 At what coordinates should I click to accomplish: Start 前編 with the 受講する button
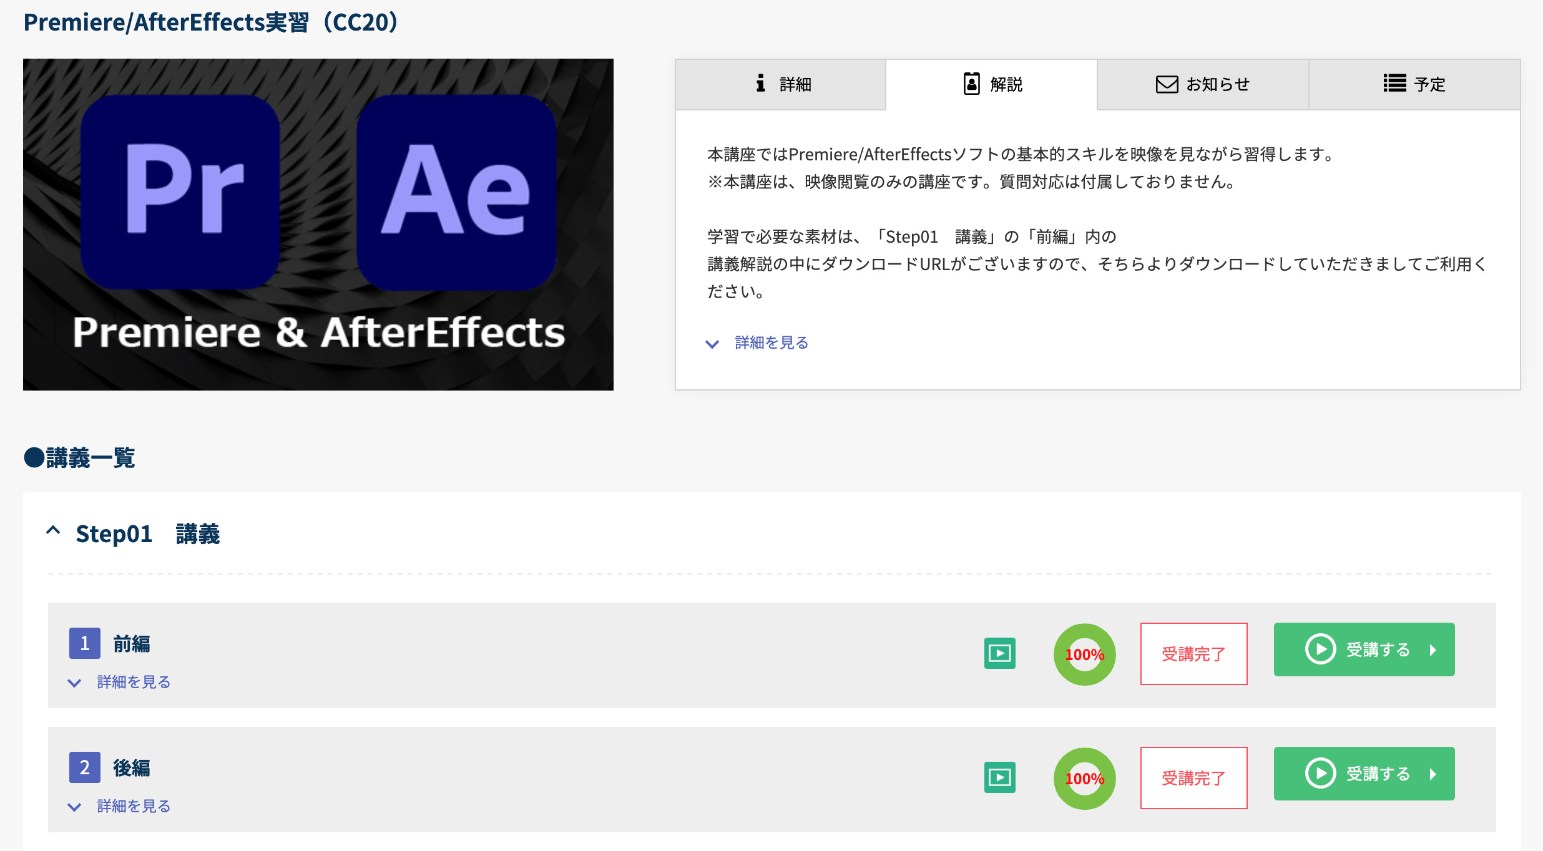click(x=1364, y=649)
